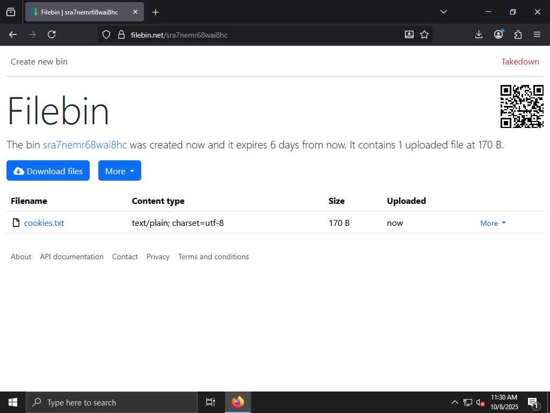
Task: Expand the blue More dropdown button
Action: point(120,170)
